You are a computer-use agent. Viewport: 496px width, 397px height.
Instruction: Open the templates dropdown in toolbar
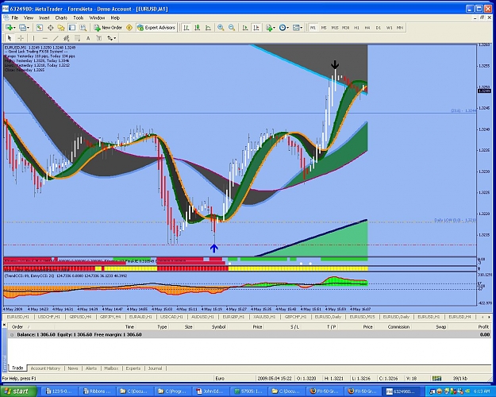(301, 28)
